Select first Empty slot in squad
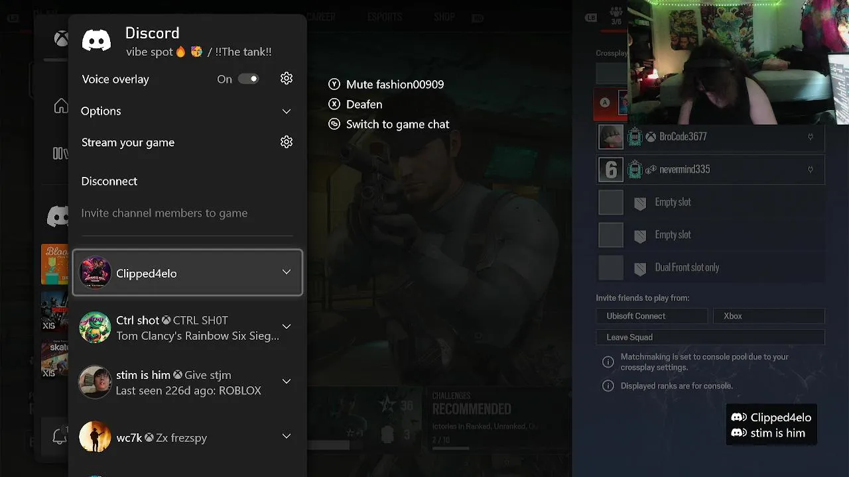 [x=710, y=202]
